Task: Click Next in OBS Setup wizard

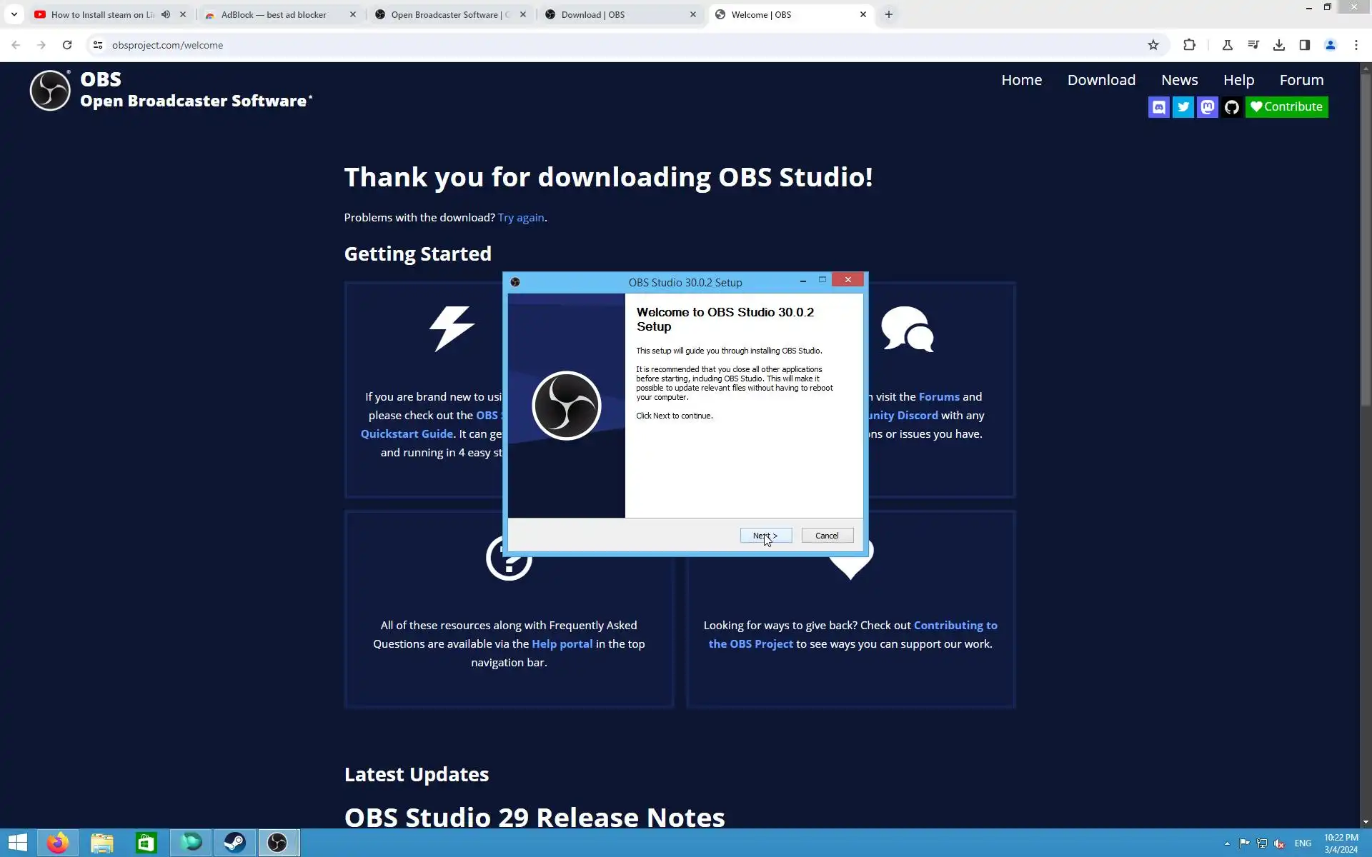Action: (x=765, y=536)
